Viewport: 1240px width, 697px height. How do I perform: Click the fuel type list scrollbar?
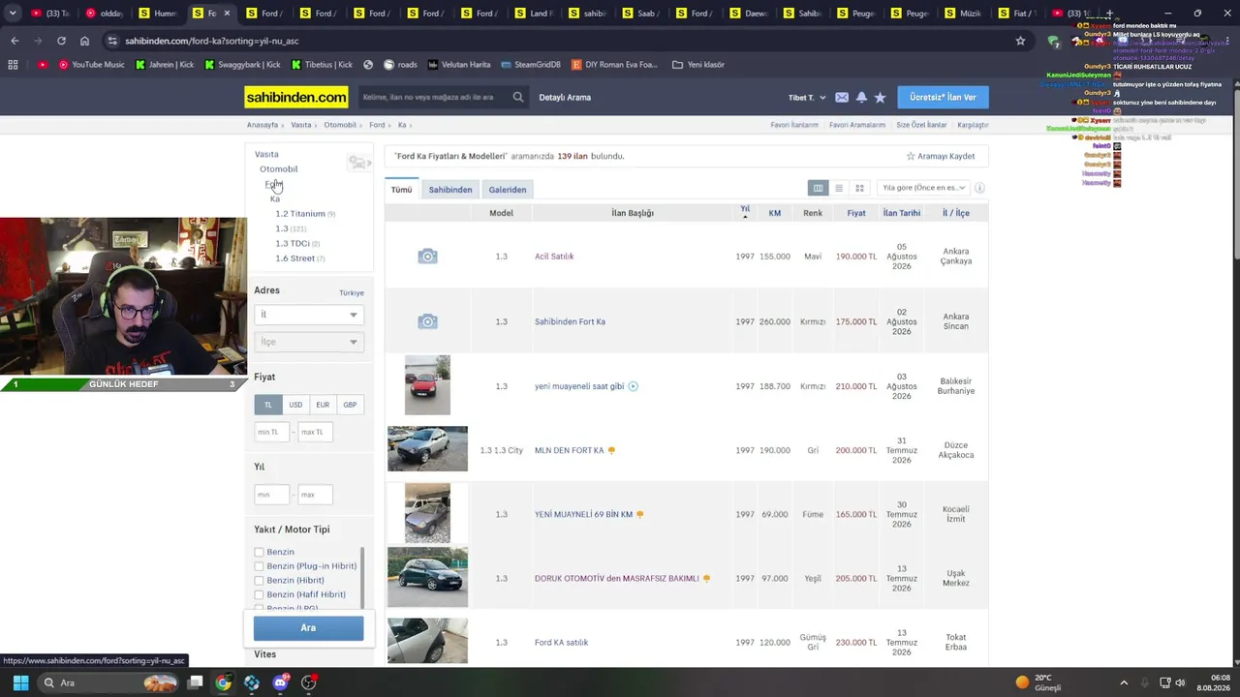coord(363,578)
